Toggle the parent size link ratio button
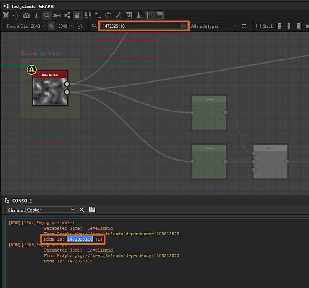 tap(51, 26)
